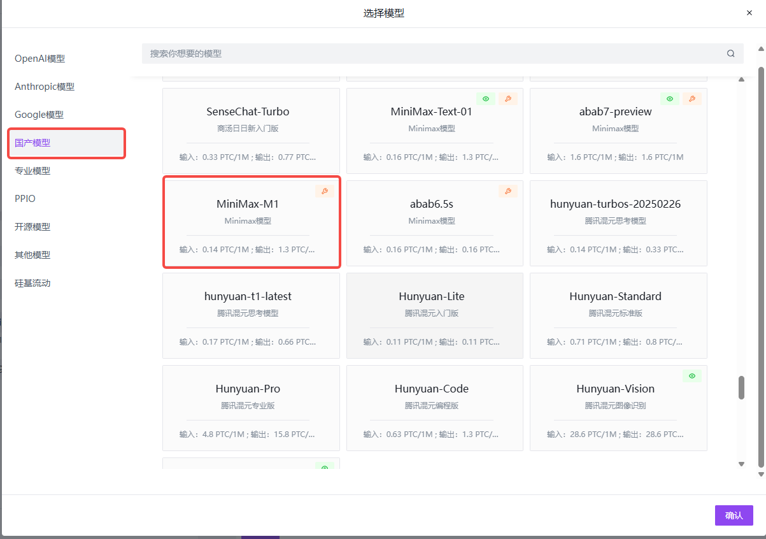Pick the hunyuan-t1-latest model card
Screen dimensions: 766x539
tap(251, 315)
